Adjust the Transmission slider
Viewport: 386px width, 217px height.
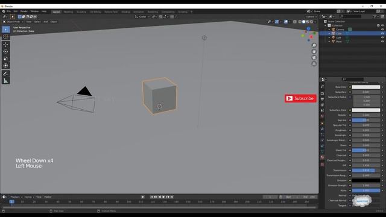[366, 170]
